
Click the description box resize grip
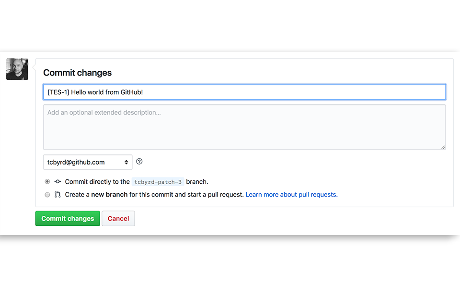point(444,147)
